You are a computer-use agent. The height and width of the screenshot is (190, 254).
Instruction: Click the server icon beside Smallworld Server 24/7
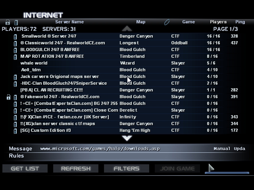[15, 36]
